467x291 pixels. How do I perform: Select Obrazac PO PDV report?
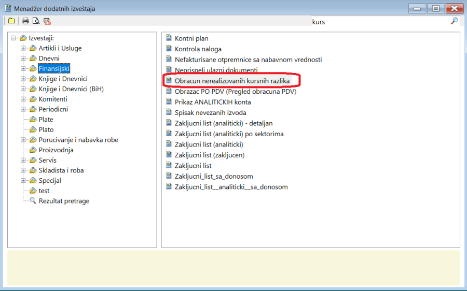[x=235, y=91]
